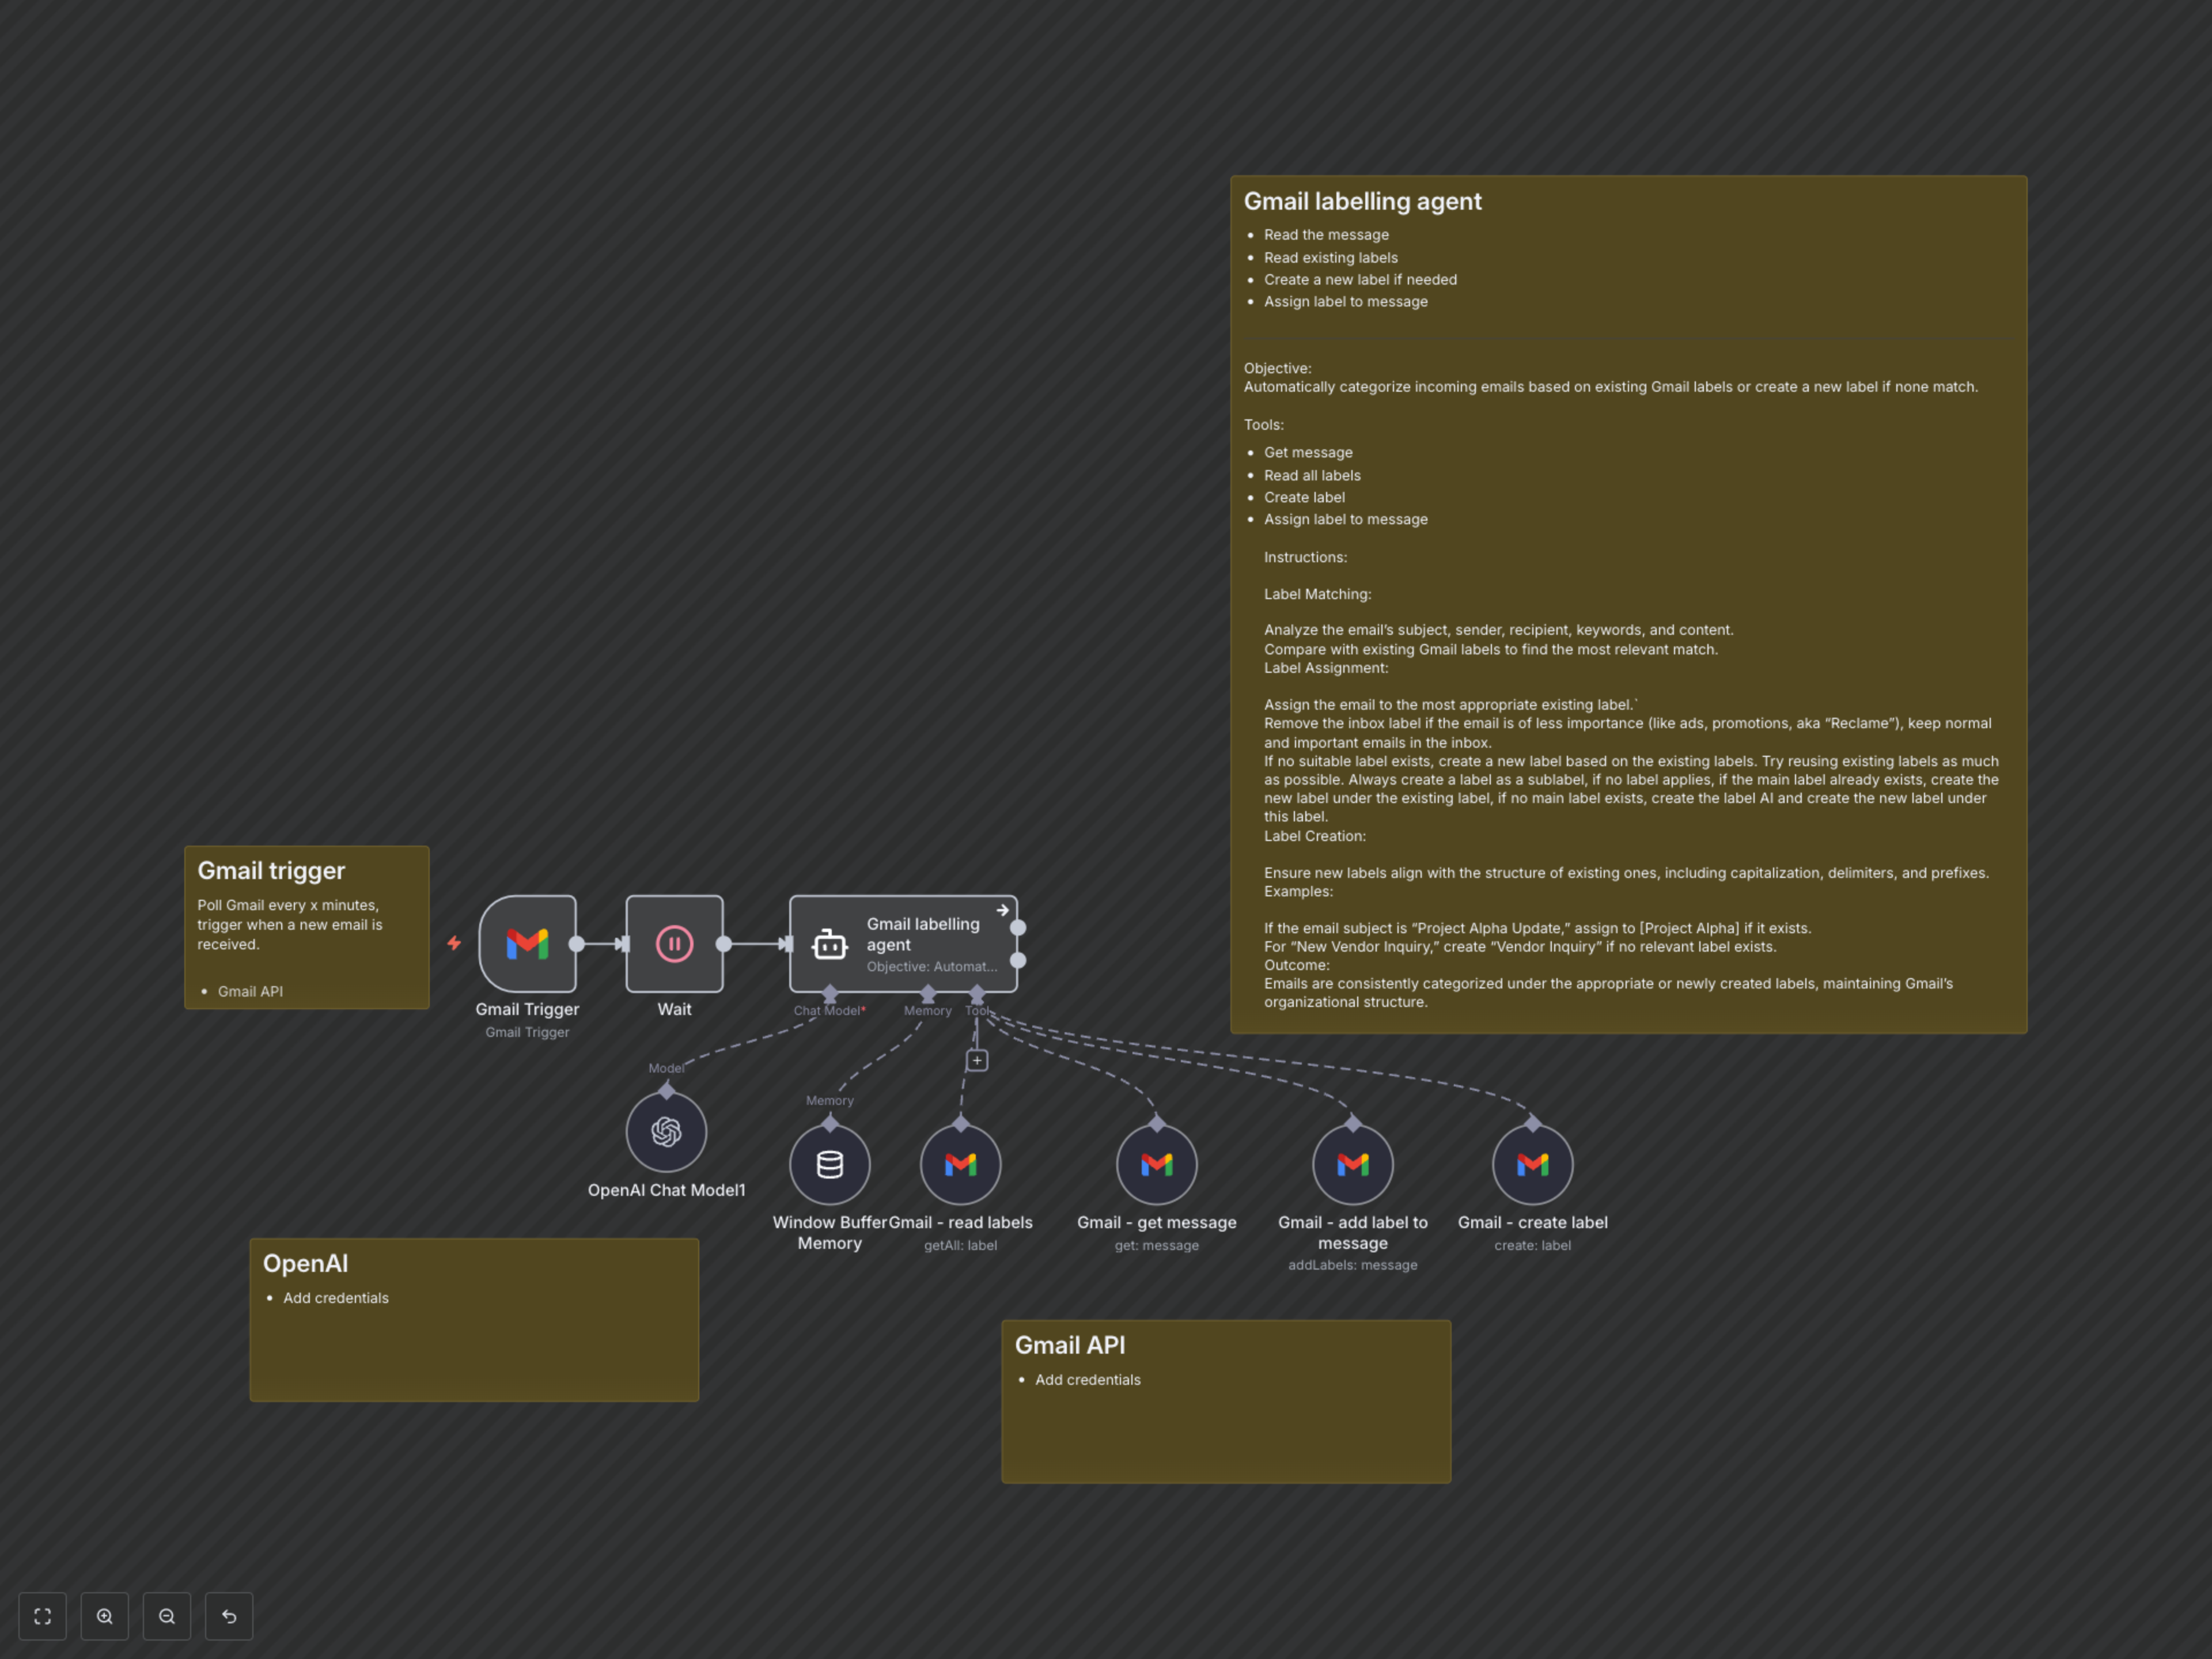Select the Window Buffer Memory node
This screenshot has width=2212, height=1659.
[830, 1163]
